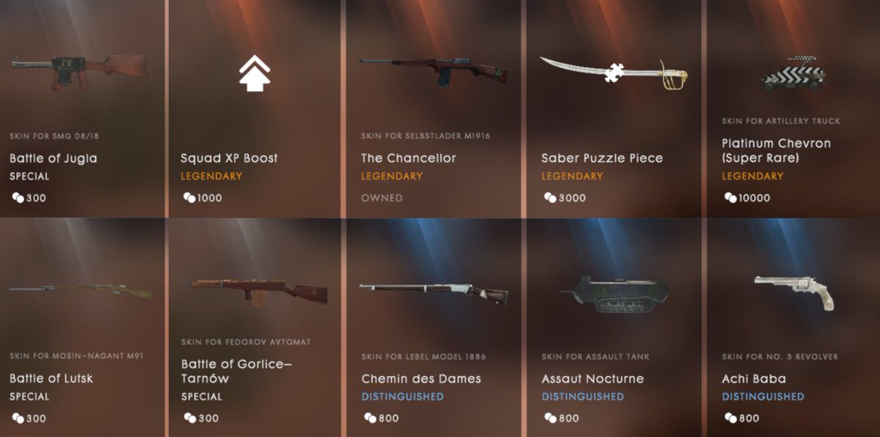Click the No. 3 Revolver image
Image resolution: width=880 pixels, height=437 pixels.
tap(795, 292)
